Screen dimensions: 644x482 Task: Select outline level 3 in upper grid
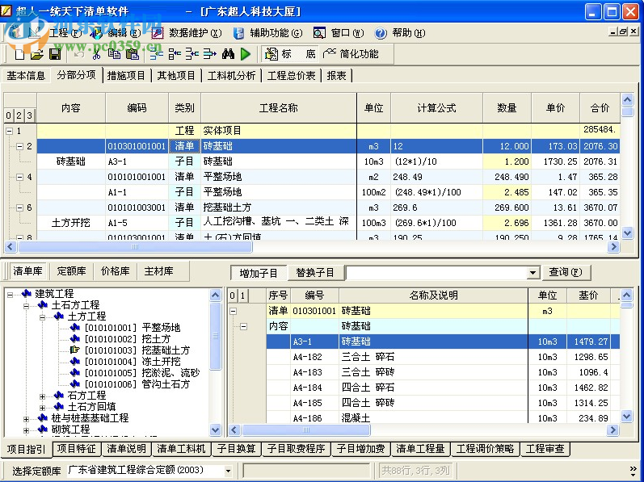[x=29, y=115]
